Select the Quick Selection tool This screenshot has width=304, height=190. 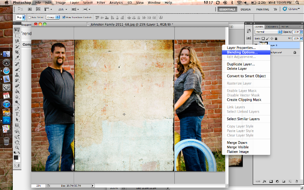coord(17,47)
